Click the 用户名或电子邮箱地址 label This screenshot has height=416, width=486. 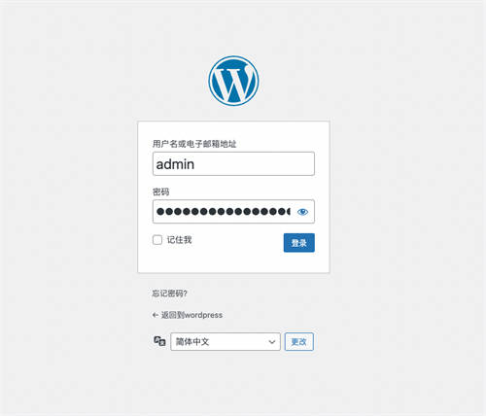pos(194,144)
